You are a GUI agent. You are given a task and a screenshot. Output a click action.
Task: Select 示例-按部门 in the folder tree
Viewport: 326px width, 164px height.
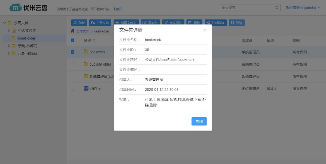[x=28, y=46]
